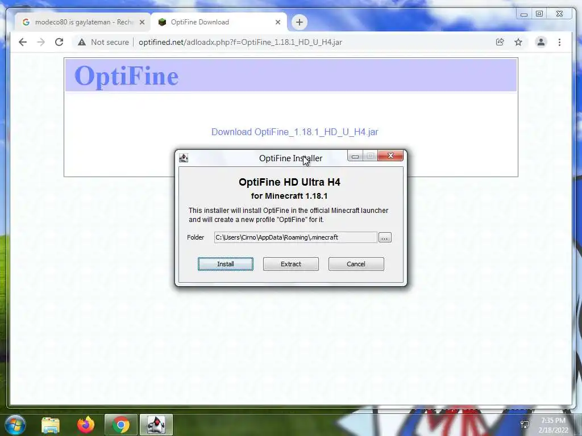Open the folder browse button with three dots
Viewport: 582px width, 436px height.
coord(385,238)
